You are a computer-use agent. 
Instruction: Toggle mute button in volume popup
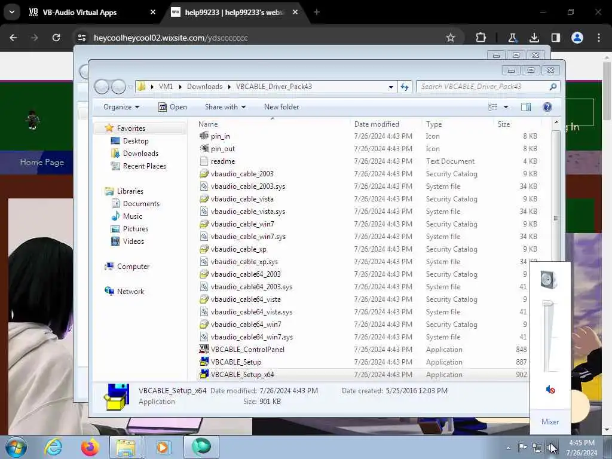click(x=550, y=390)
